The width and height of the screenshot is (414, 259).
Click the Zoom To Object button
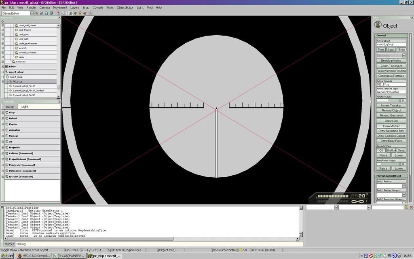pos(391,66)
